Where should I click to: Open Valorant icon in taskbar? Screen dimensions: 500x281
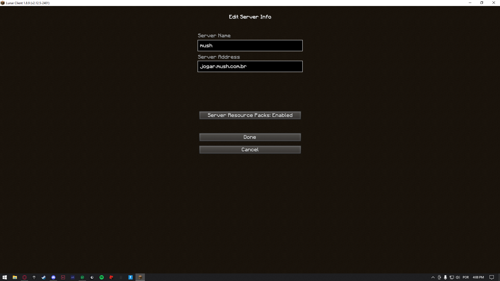63,277
